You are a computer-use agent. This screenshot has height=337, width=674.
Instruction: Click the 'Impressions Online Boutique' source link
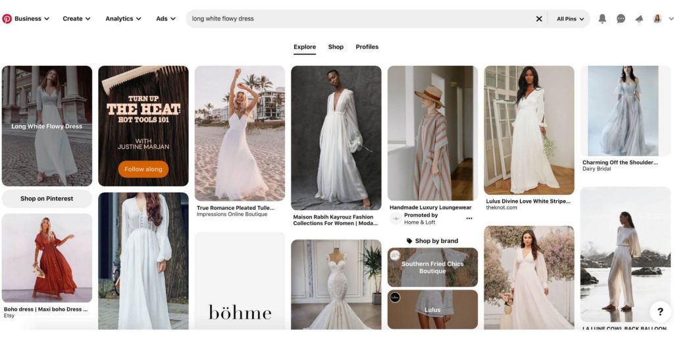click(x=232, y=215)
